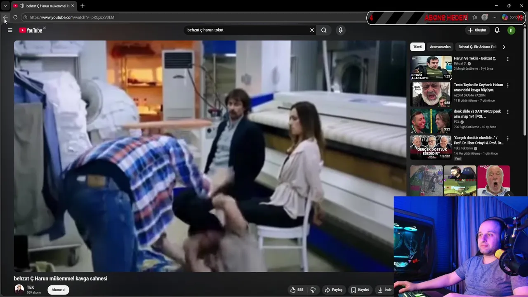This screenshot has width=528, height=297.
Task: Click the page vertical scrollbar
Action: (526, 82)
